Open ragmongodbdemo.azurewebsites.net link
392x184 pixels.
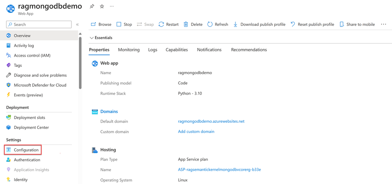(x=211, y=121)
